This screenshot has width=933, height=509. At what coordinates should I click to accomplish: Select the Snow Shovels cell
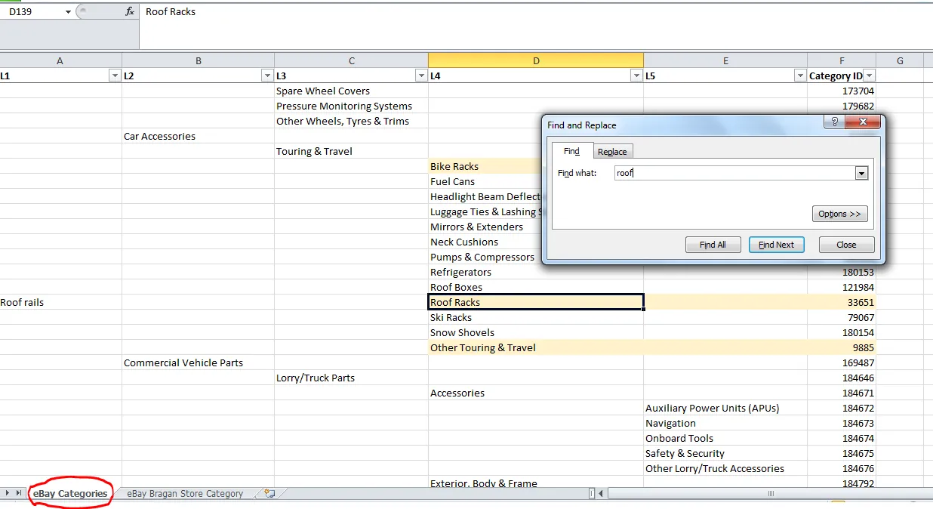536,332
